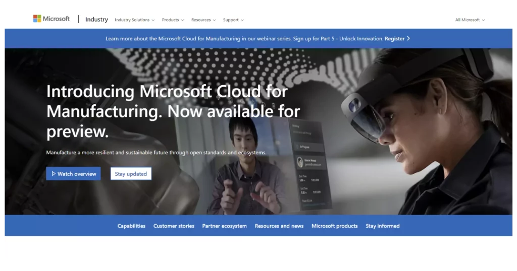
Task: Open the All Microsoft dropdown
Action: click(x=470, y=20)
